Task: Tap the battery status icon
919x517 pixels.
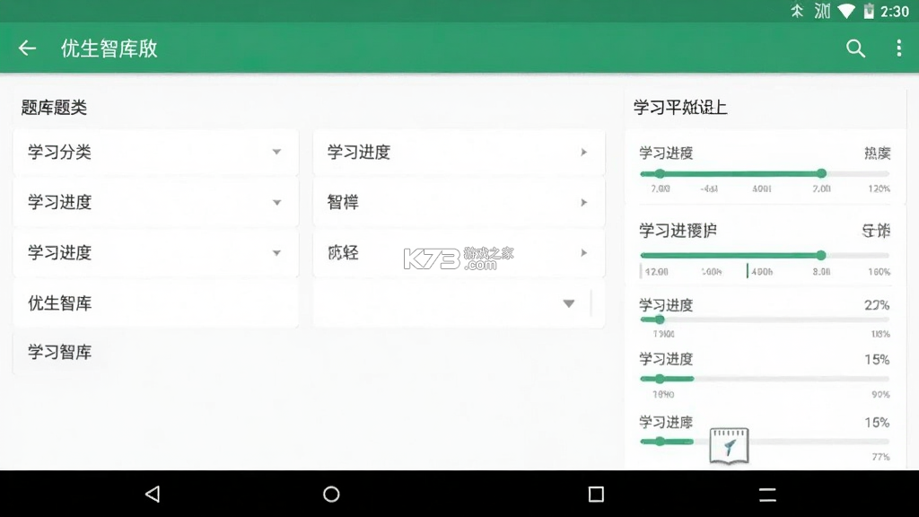Action: pos(869,11)
